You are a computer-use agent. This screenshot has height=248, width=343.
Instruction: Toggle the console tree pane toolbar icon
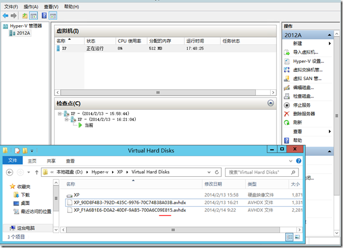click(34, 16)
